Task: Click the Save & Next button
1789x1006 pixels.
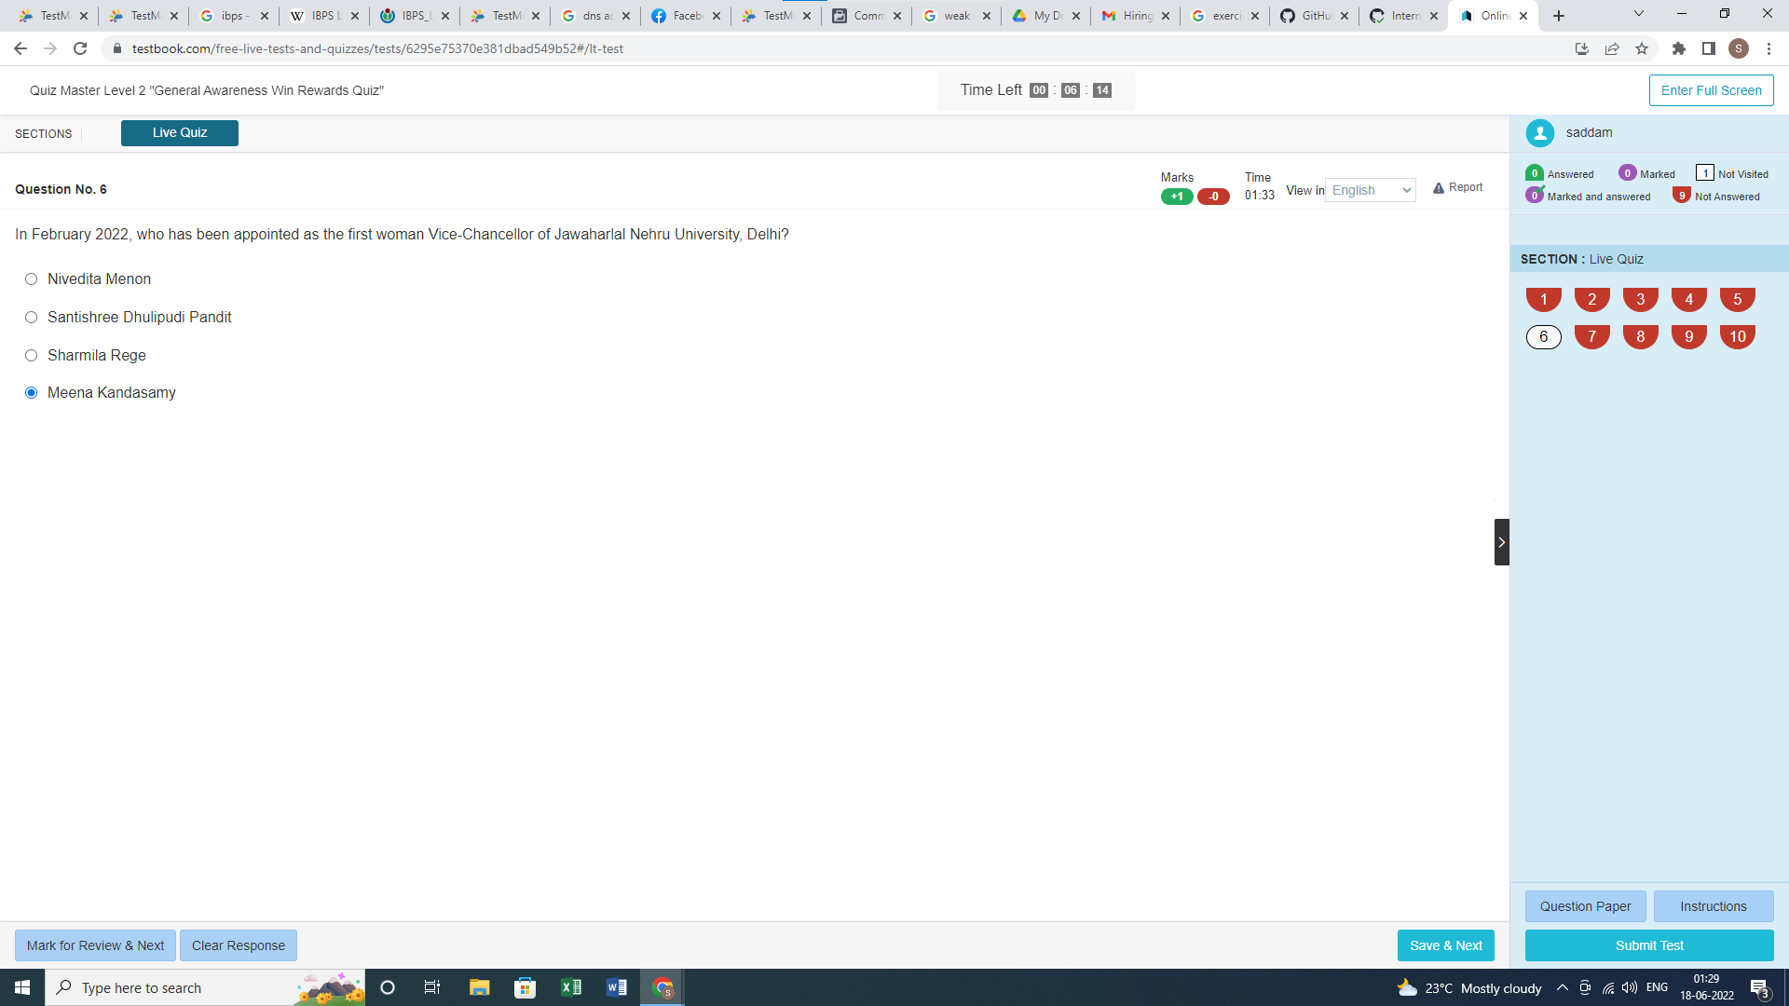Action: click(1445, 945)
